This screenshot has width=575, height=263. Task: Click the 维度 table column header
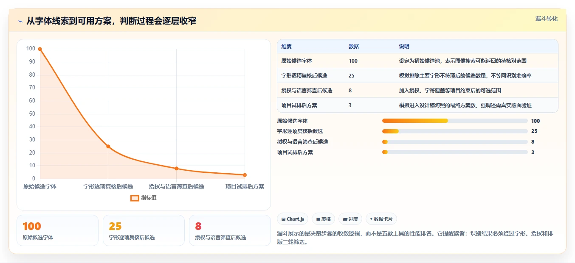(286, 47)
